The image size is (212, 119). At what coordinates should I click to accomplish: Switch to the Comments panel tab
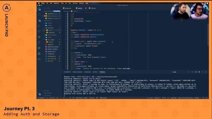(x=67, y=72)
